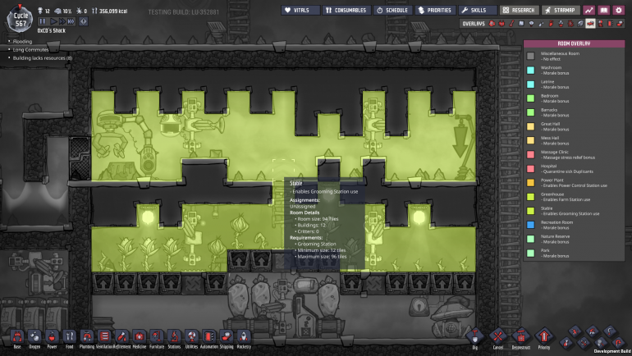Viewport: 632px width, 356px height.
Task: Click the Washroom legend color swatch
Action: 531,70
